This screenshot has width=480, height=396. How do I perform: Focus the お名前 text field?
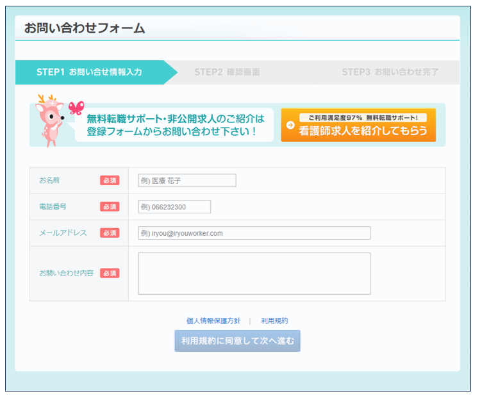coord(187,181)
